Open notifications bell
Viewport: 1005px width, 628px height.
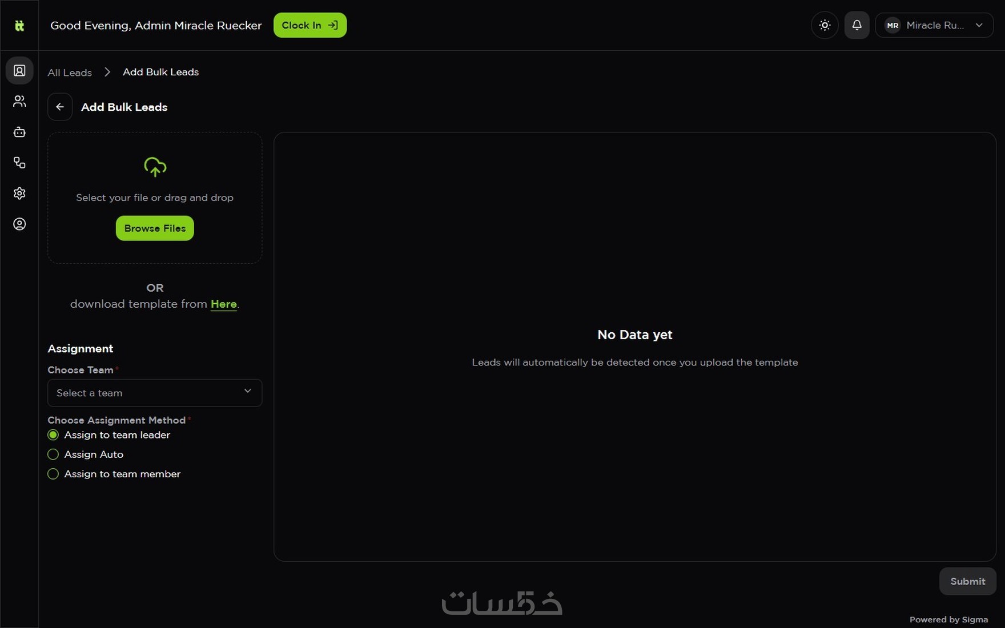pyautogui.click(x=857, y=25)
